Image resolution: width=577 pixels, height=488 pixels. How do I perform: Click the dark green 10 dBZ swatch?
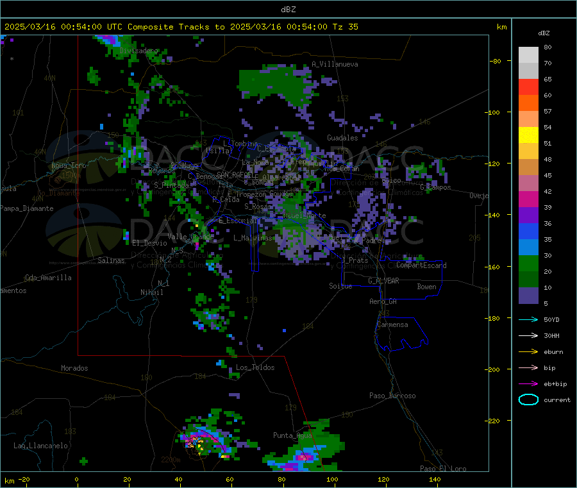pos(528,279)
